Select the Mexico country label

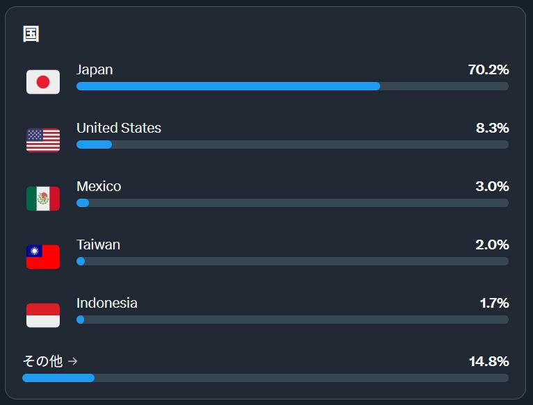(x=99, y=187)
